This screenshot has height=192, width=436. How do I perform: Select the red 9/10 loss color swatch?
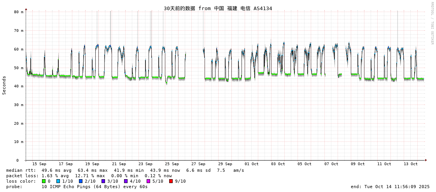(x=171, y=181)
